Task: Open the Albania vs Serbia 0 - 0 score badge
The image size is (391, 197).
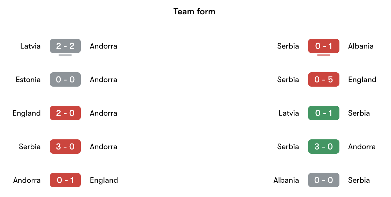Action: tap(323, 180)
